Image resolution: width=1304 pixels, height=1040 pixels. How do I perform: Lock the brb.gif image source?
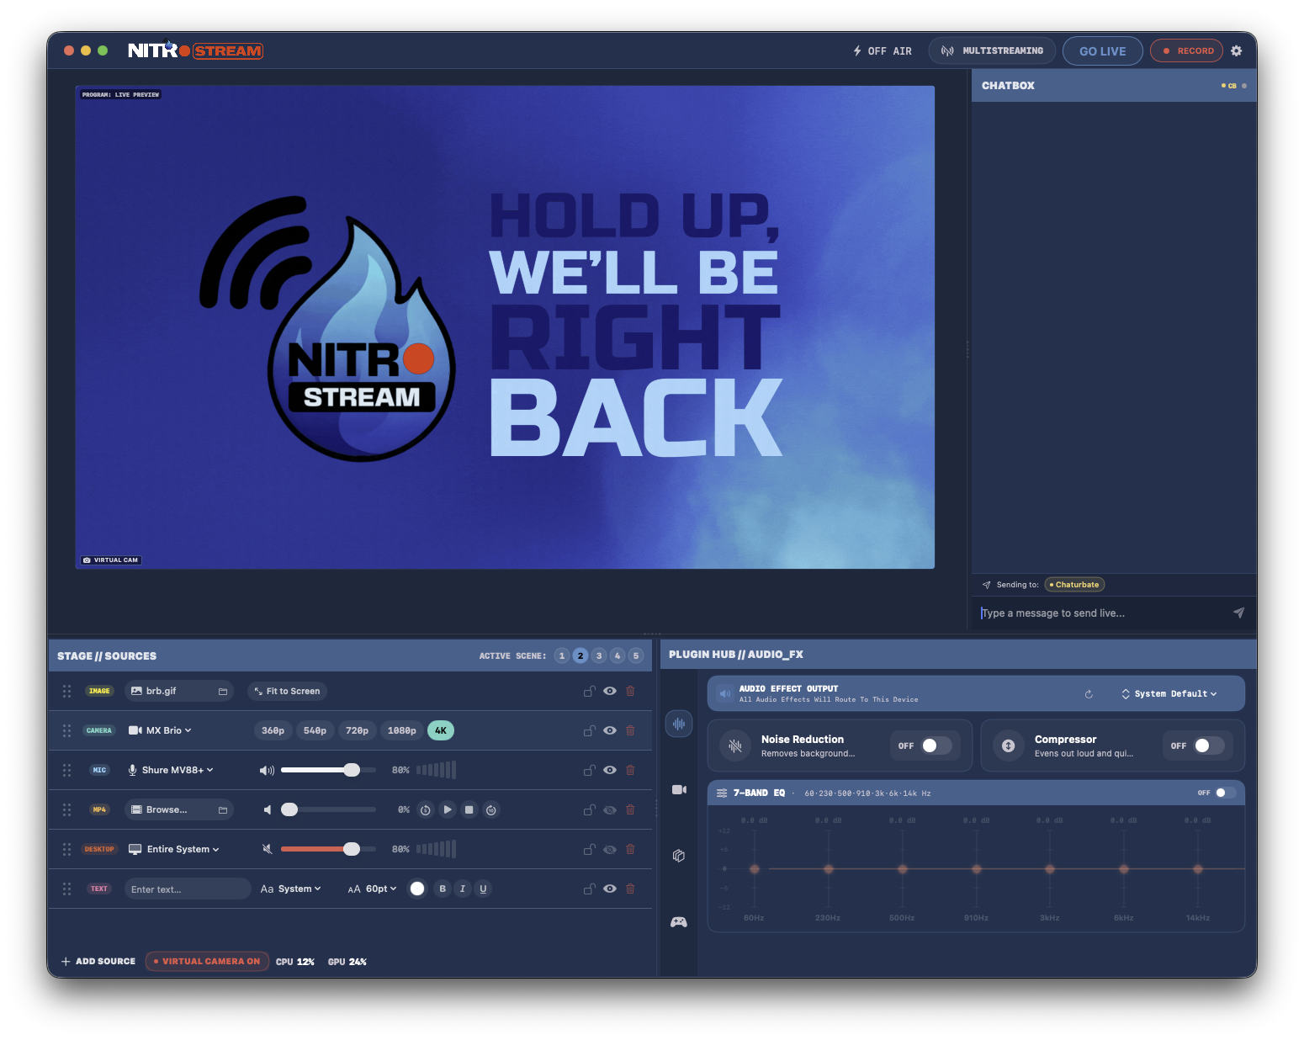[590, 691]
